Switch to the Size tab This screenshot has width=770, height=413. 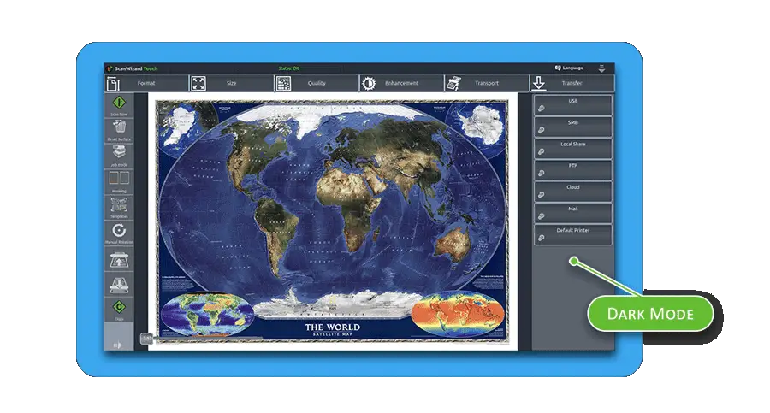point(231,83)
